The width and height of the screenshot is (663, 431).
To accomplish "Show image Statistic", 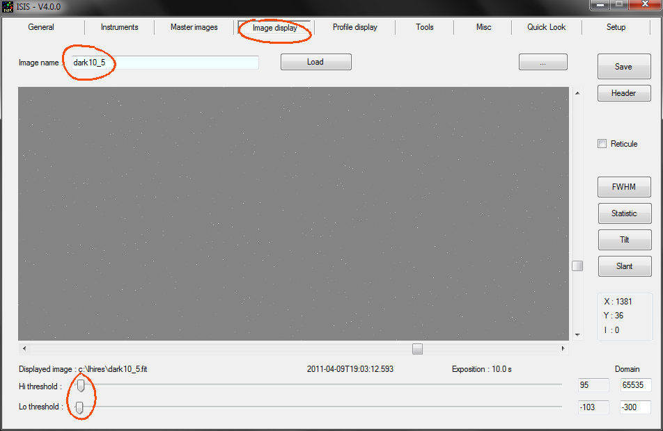I will point(624,213).
